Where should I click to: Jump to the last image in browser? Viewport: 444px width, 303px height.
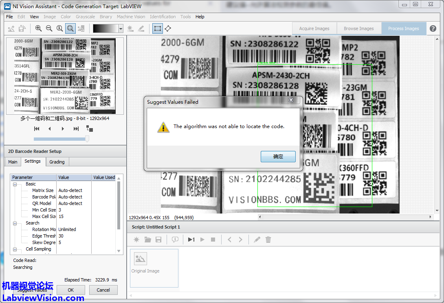click(x=76, y=129)
